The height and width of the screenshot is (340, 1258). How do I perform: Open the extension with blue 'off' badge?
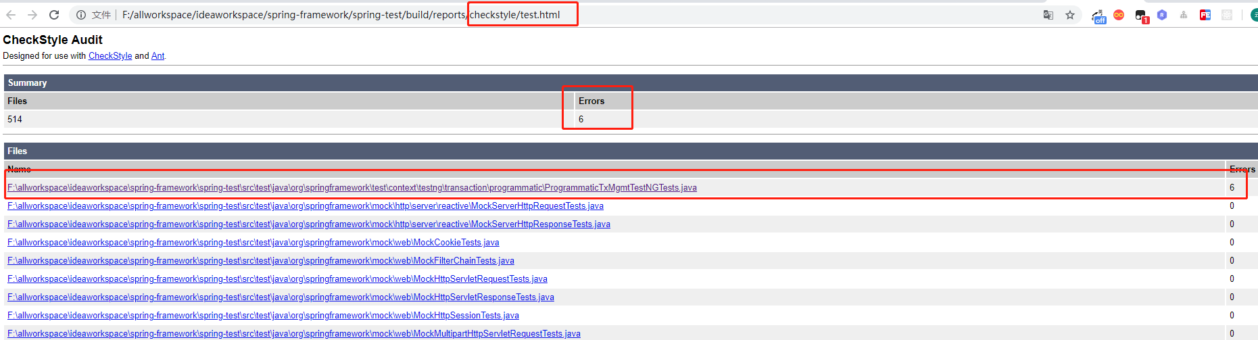point(1099,16)
